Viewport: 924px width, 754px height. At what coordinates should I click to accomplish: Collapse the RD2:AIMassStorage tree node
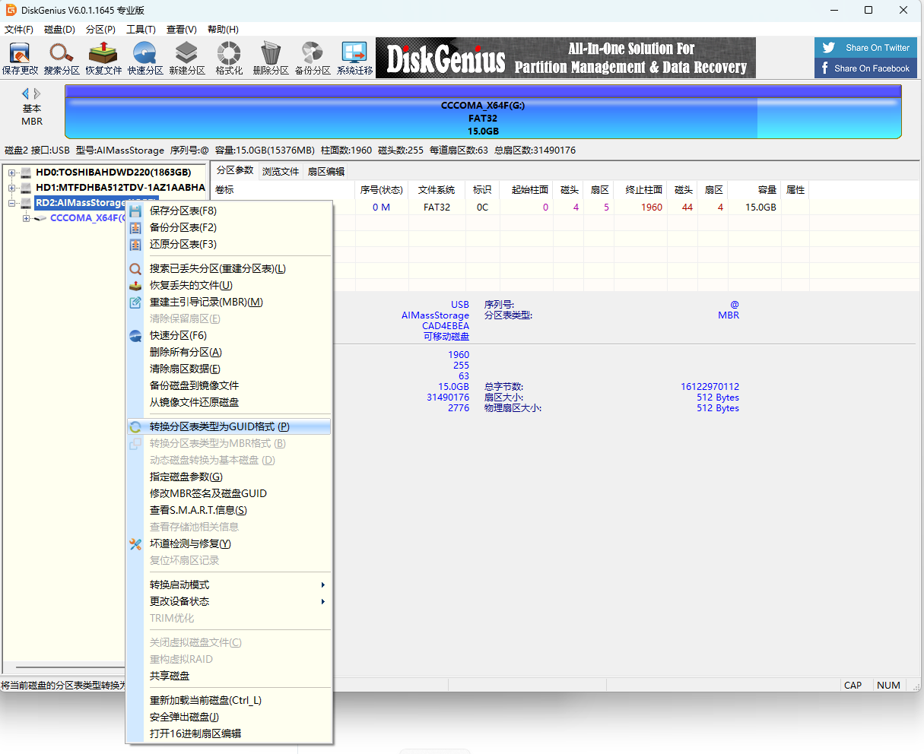[x=12, y=203]
